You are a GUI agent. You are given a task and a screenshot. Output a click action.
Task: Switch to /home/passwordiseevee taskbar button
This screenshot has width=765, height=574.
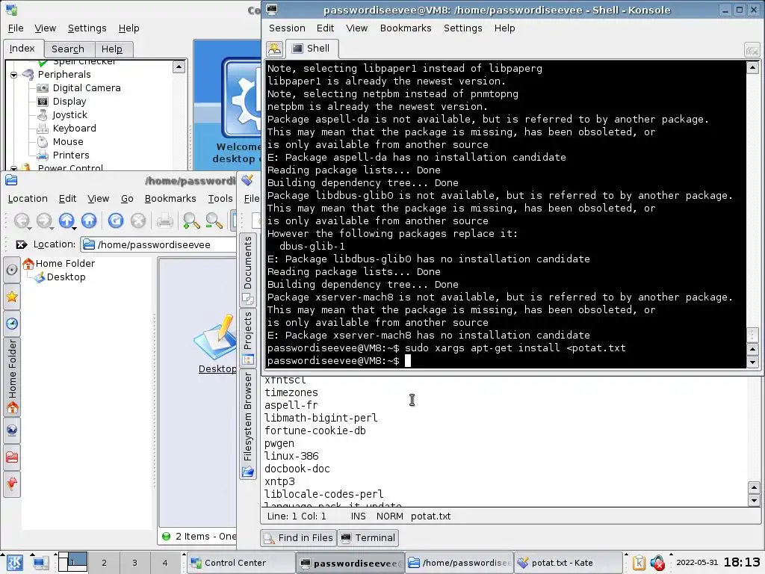(x=459, y=563)
